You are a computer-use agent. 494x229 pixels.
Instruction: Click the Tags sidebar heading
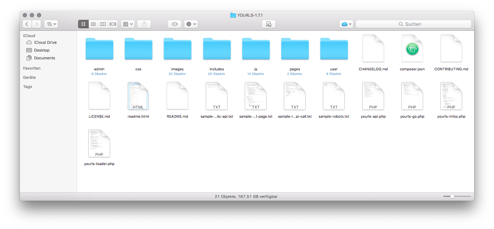tap(28, 87)
